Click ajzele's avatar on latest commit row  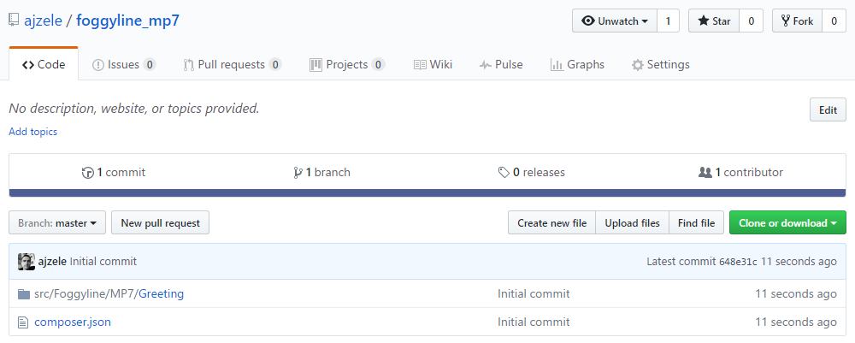27,262
